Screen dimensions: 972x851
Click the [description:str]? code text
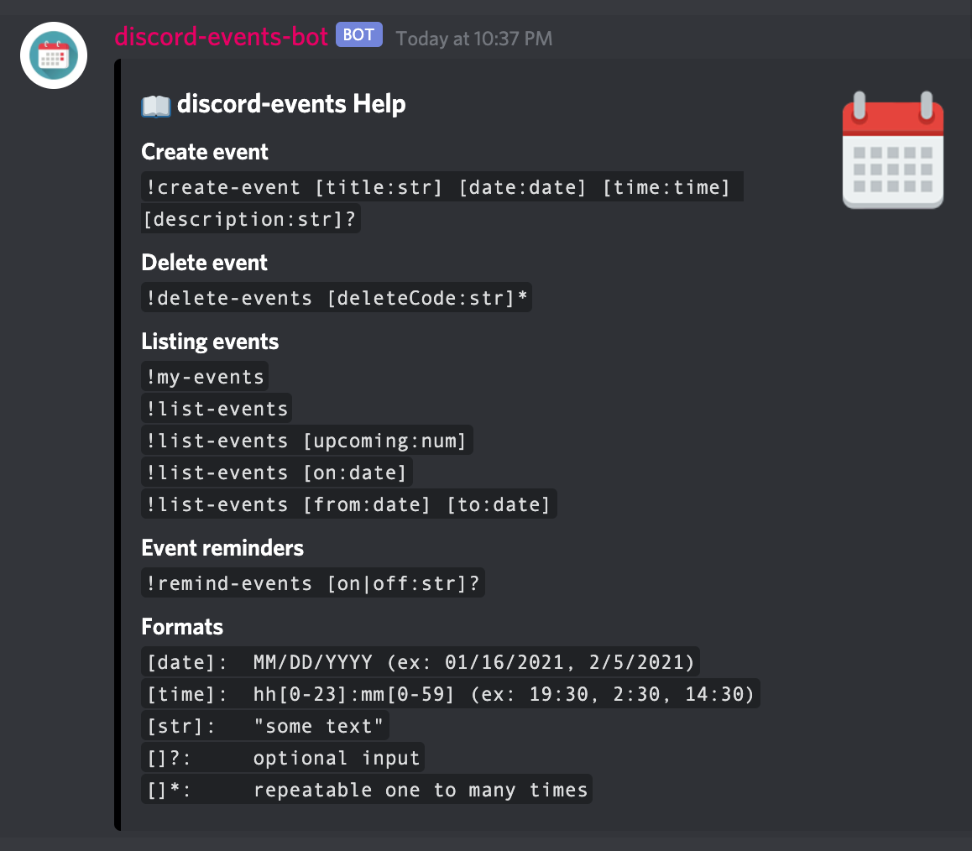coord(250,219)
